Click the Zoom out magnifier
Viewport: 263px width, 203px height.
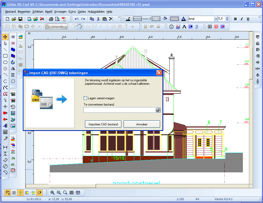tap(59, 193)
